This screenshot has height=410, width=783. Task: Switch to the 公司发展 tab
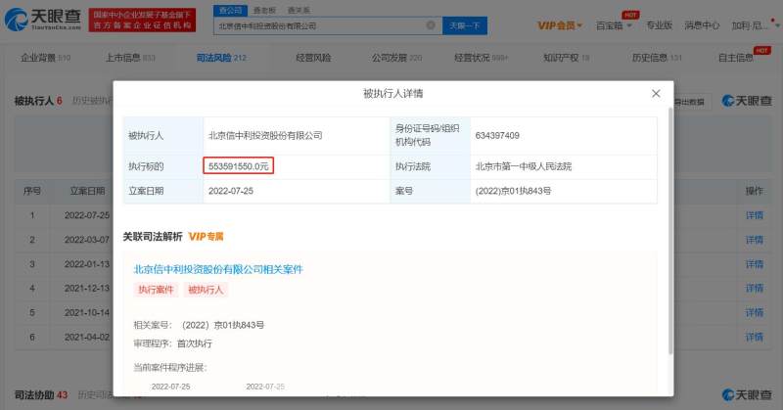(x=396, y=58)
